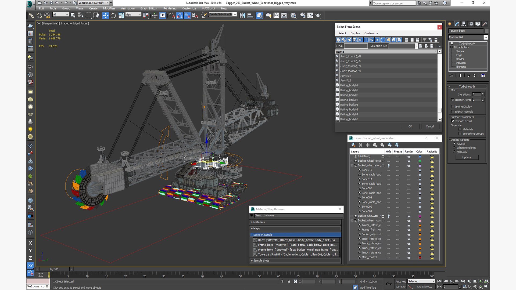Open the selection filter All dropdown

point(61,15)
